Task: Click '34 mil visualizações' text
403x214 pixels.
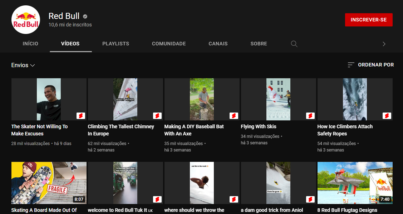Action: click(260, 136)
